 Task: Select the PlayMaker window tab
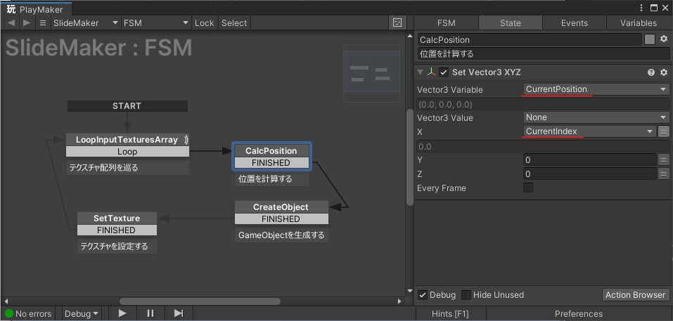36,8
